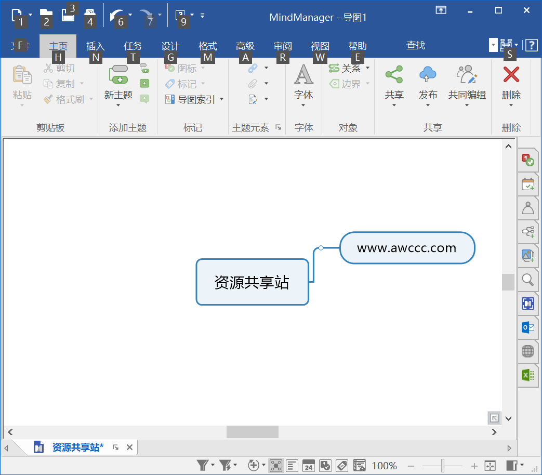Switch to the 视图 ribbon tab

coord(320,46)
